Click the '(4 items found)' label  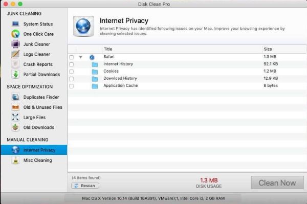coord(86,177)
